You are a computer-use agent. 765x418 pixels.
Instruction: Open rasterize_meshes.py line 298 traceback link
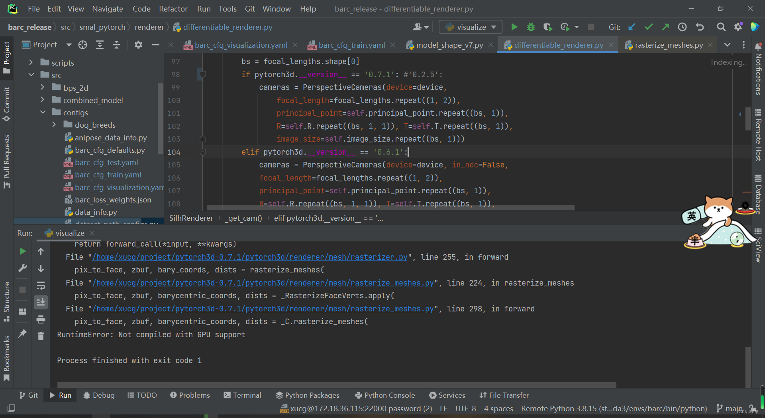click(x=263, y=309)
